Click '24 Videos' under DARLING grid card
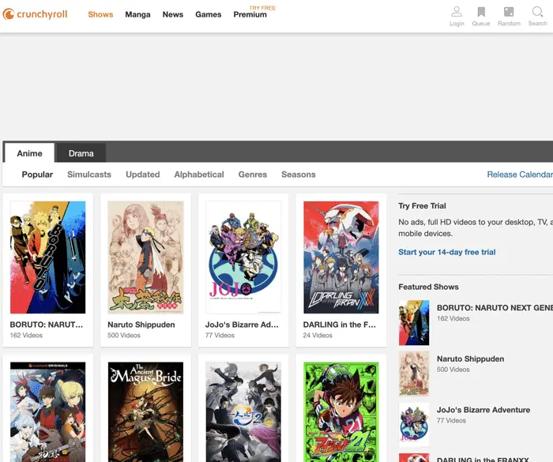 tap(318, 336)
